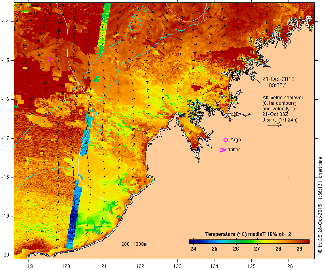The height and width of the screenshot is (270, 325).
Task: Click latitude axis label -14
Action: coord(5,21)
